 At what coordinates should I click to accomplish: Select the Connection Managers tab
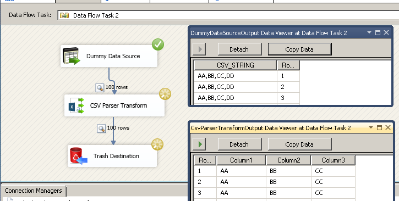tap(34, 191)
